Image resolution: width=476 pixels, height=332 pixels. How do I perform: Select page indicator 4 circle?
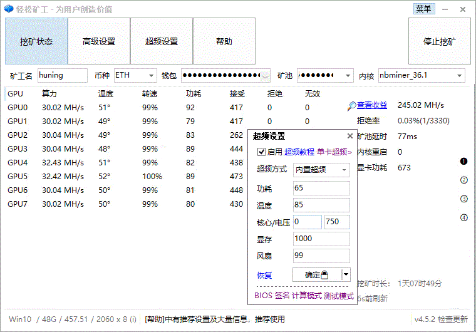[x=463, y=217]
